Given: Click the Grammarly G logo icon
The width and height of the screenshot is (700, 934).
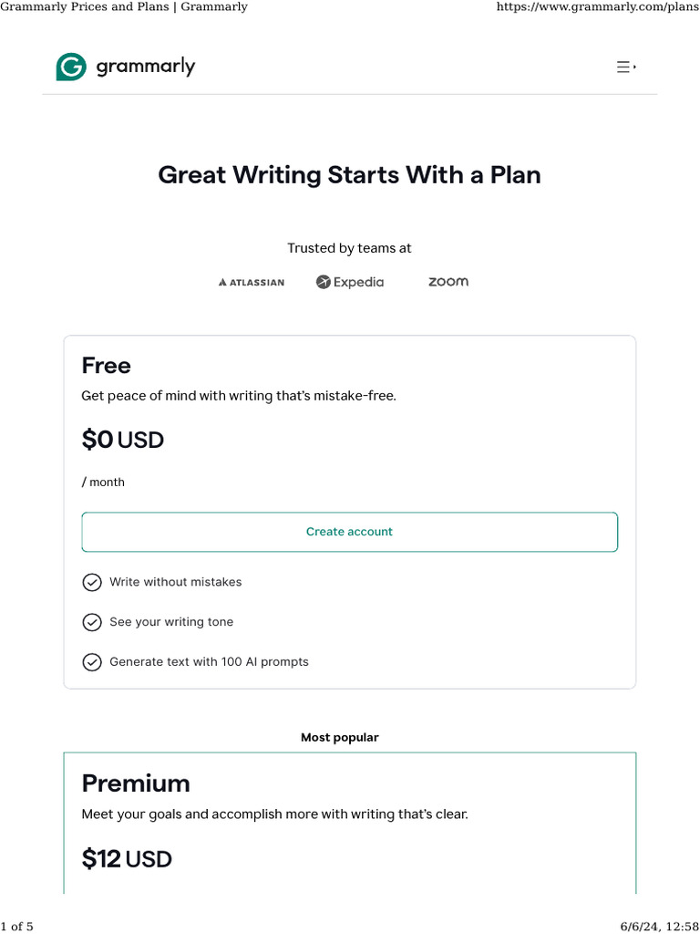Looking at the screenshot, I should pyautogui.click(x=71, y=67).
